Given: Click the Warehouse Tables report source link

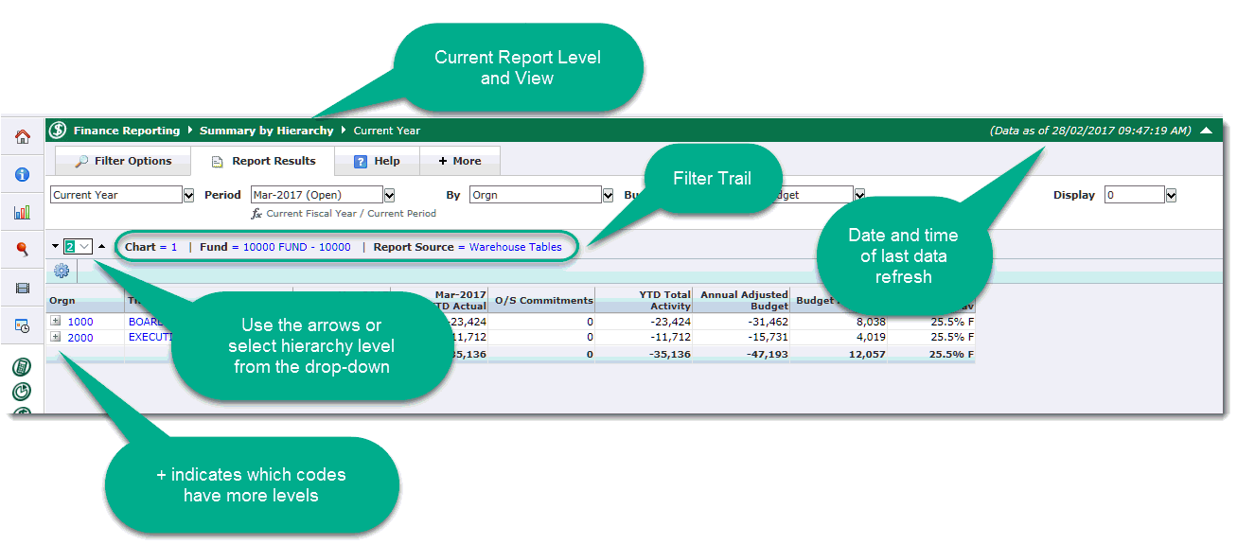Looking at the screenshot, I should [515, 247].
